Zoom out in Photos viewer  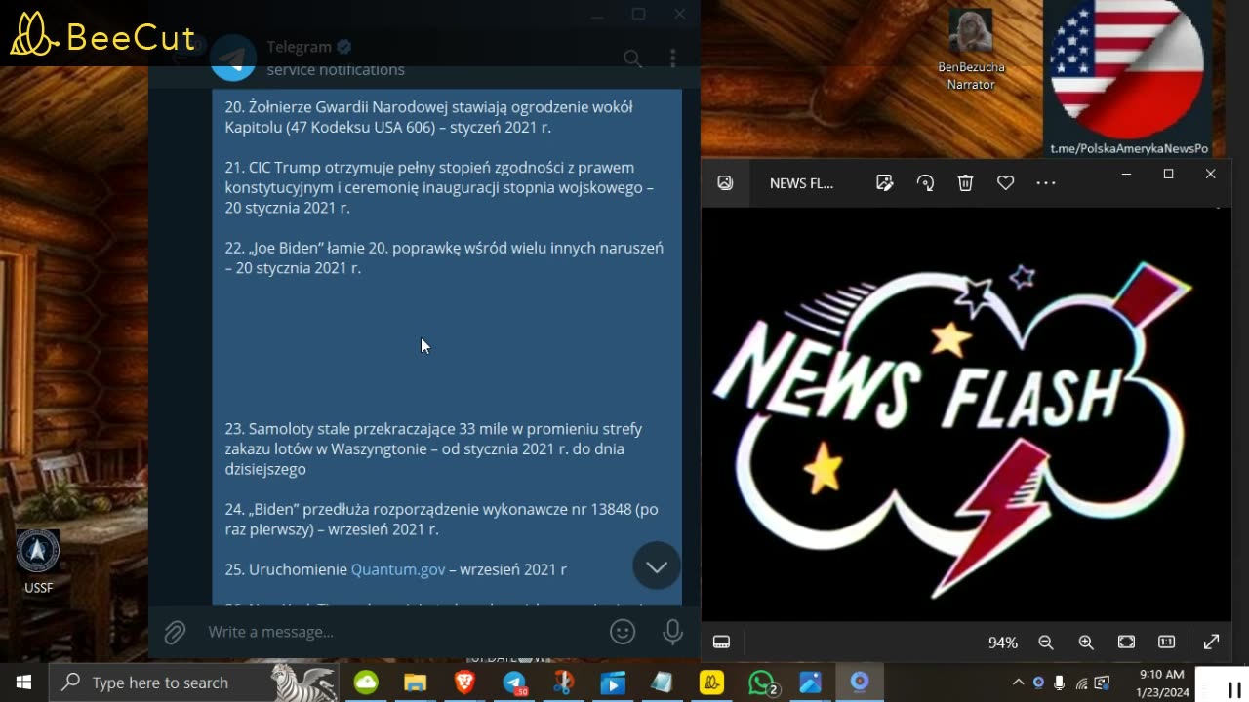(1046, 642)
